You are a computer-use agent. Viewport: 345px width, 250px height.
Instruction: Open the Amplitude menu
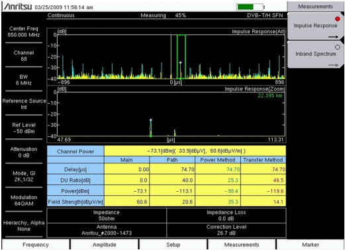(104, 245)
